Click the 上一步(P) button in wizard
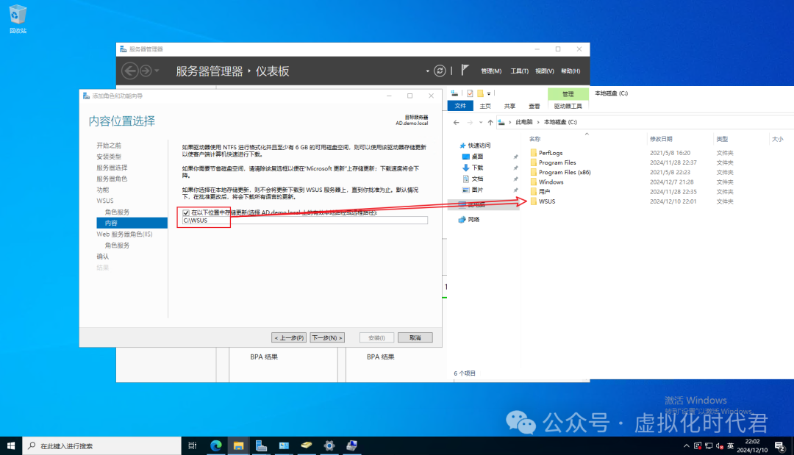 (x=289, y=337)
